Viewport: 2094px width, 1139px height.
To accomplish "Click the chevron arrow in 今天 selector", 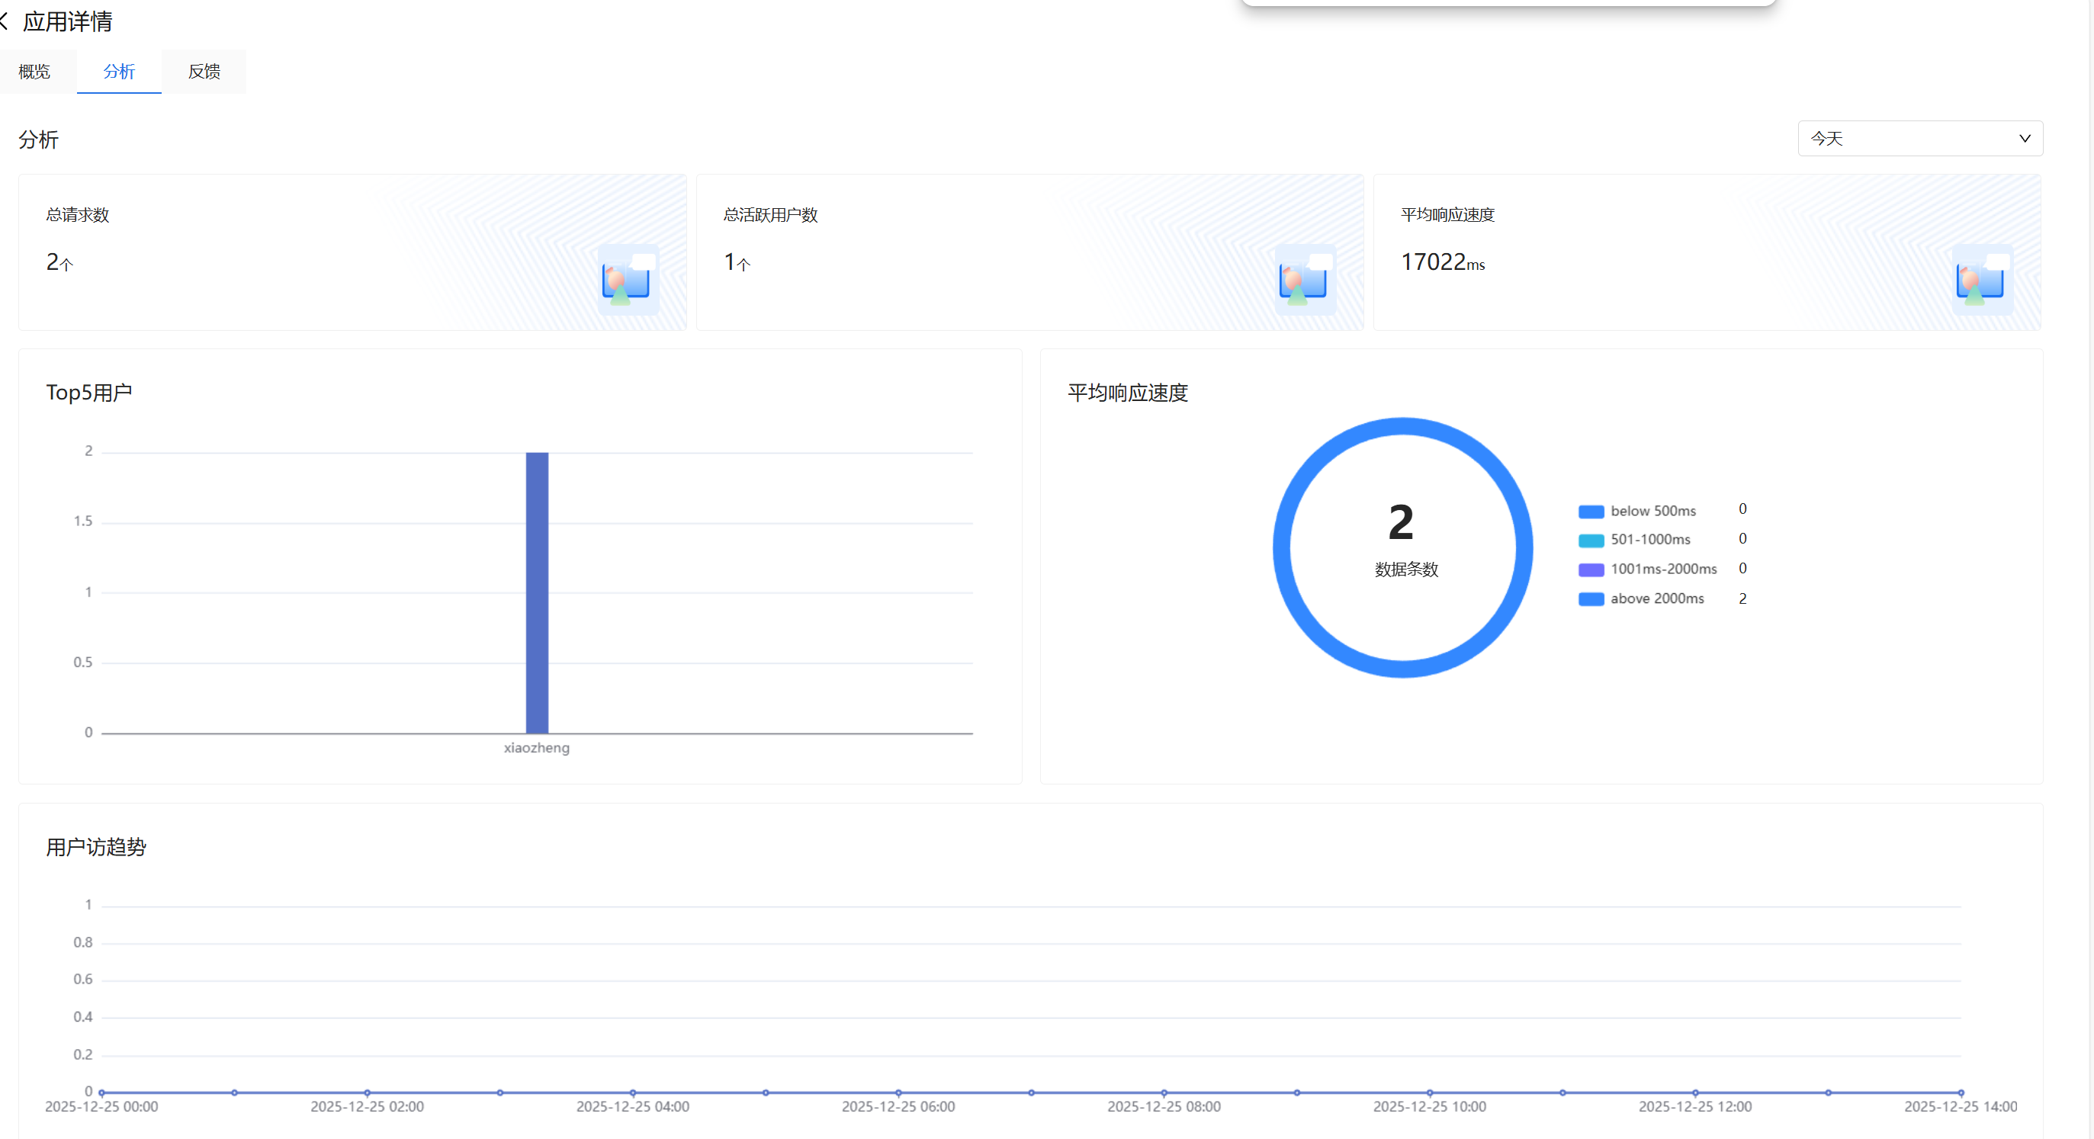I will tap(2025, 139).
